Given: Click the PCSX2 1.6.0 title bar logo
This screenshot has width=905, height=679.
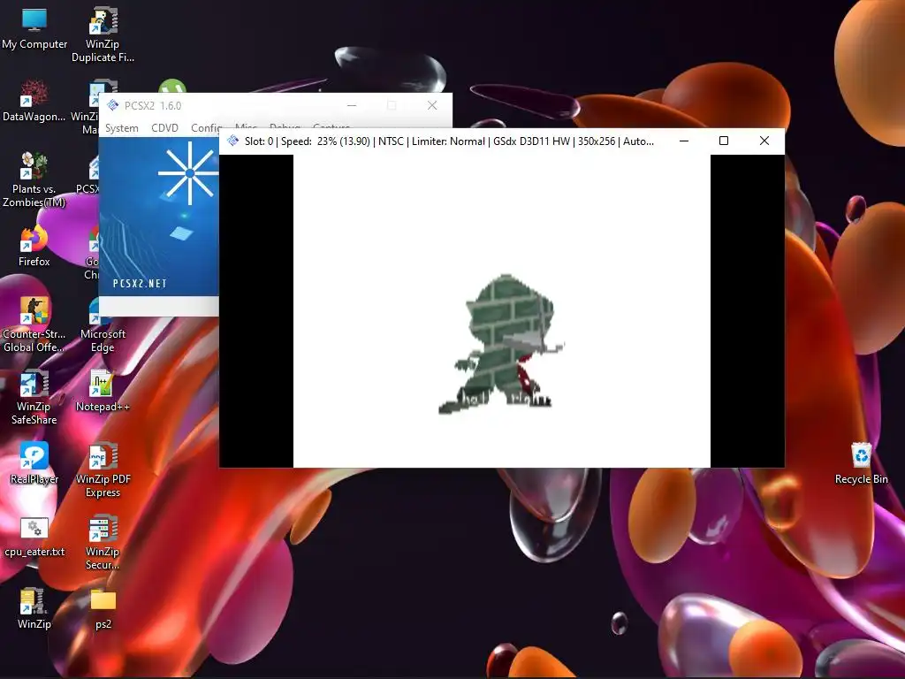Looking at the screenshot, I should 112,105.
